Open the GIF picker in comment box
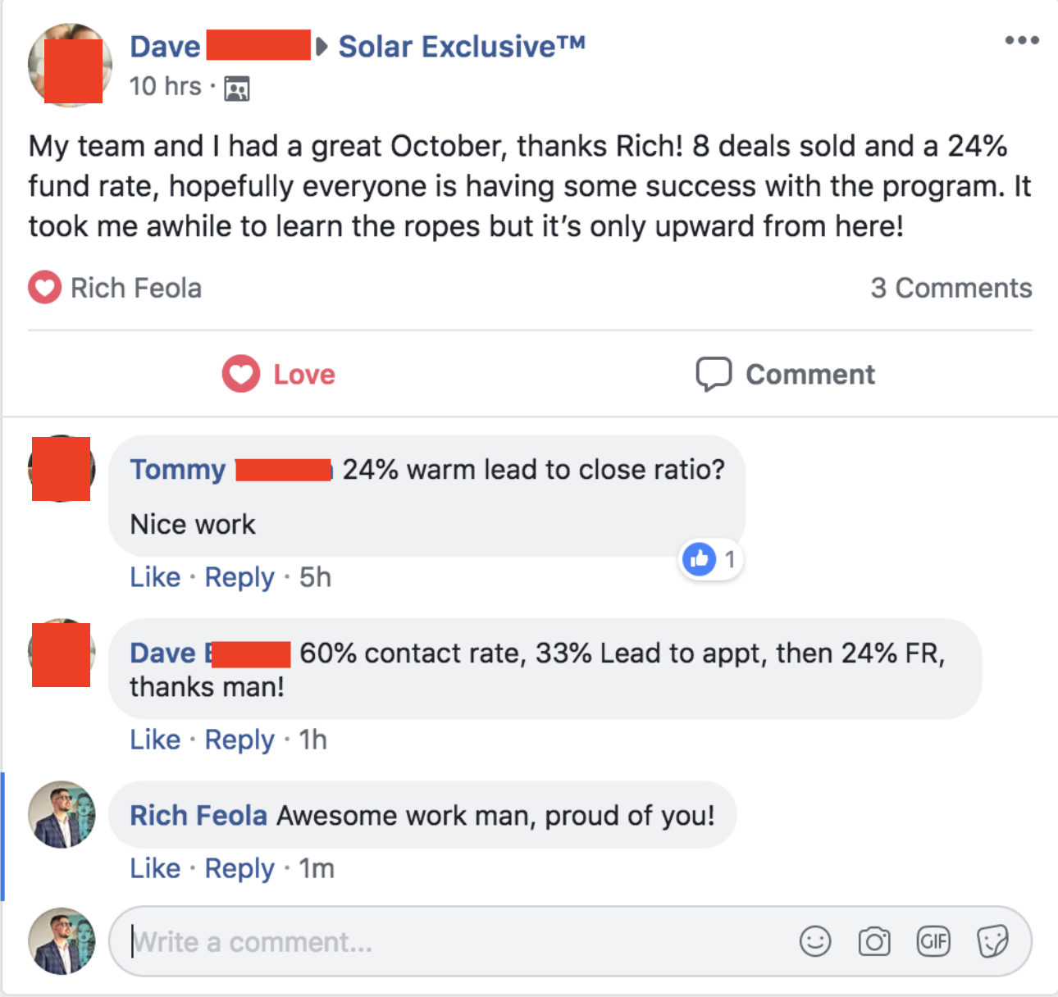This screenshot has width=1058, height=997. [x=933, y=942]
